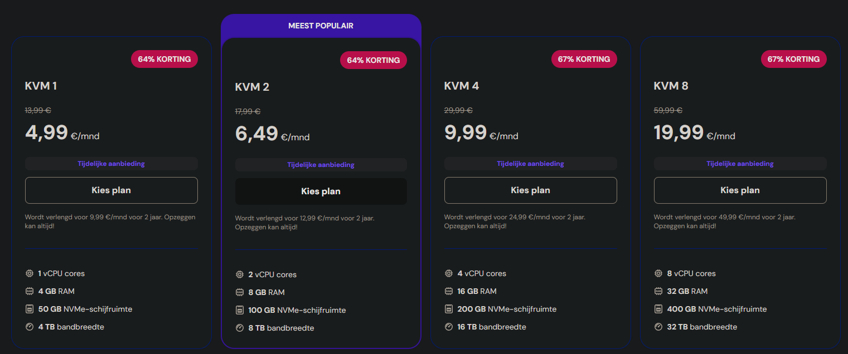The image size is (848, 354).
Task: Select Kies plan for KVM 4
Action: click(530, 190)
